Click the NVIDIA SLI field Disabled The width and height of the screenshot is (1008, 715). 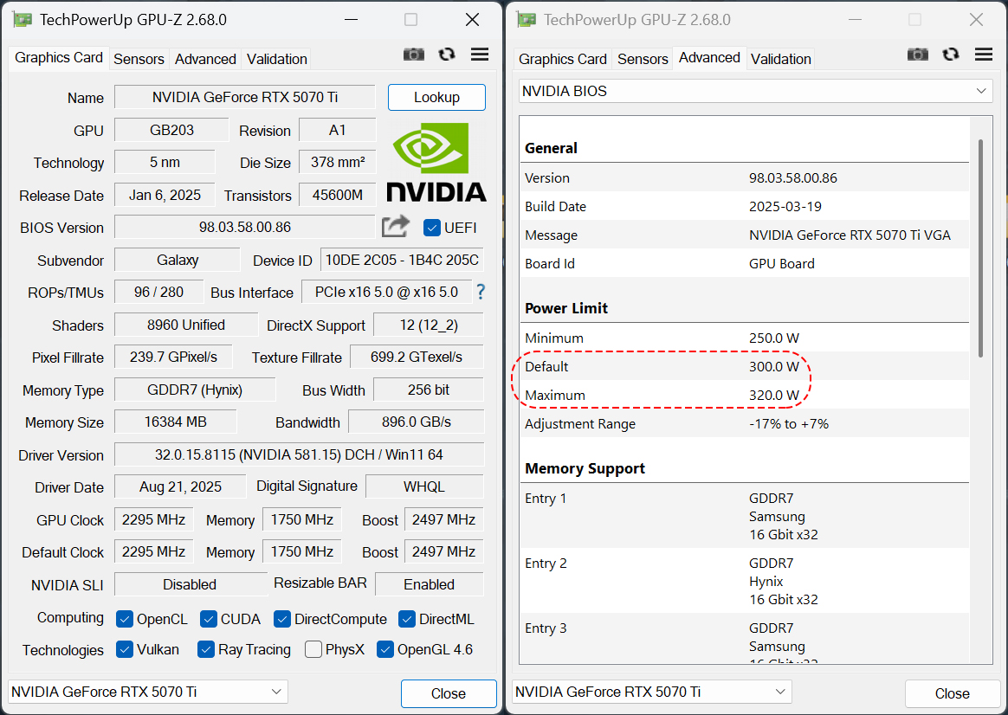[190, 584]
